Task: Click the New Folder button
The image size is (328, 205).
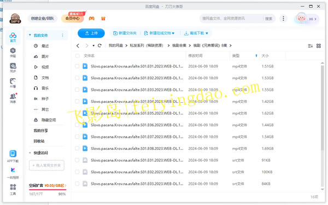Action: 125,33
